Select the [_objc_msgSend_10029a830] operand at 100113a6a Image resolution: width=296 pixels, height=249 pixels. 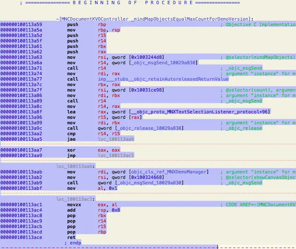click(163, 63)
